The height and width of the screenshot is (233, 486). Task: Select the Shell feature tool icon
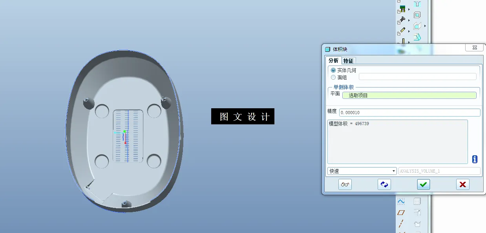click(417, 14)
